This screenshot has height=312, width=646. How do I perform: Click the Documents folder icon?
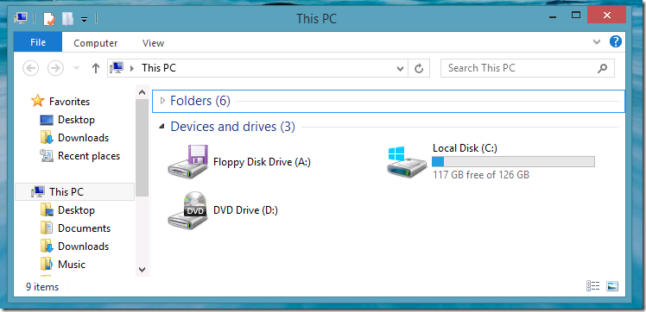(47, 228)
